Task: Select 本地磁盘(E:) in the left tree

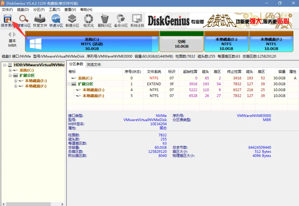Action: (x=36, y=81)
